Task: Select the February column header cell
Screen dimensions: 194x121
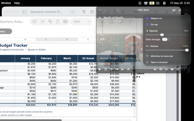Action: click(x=46, y=58)
